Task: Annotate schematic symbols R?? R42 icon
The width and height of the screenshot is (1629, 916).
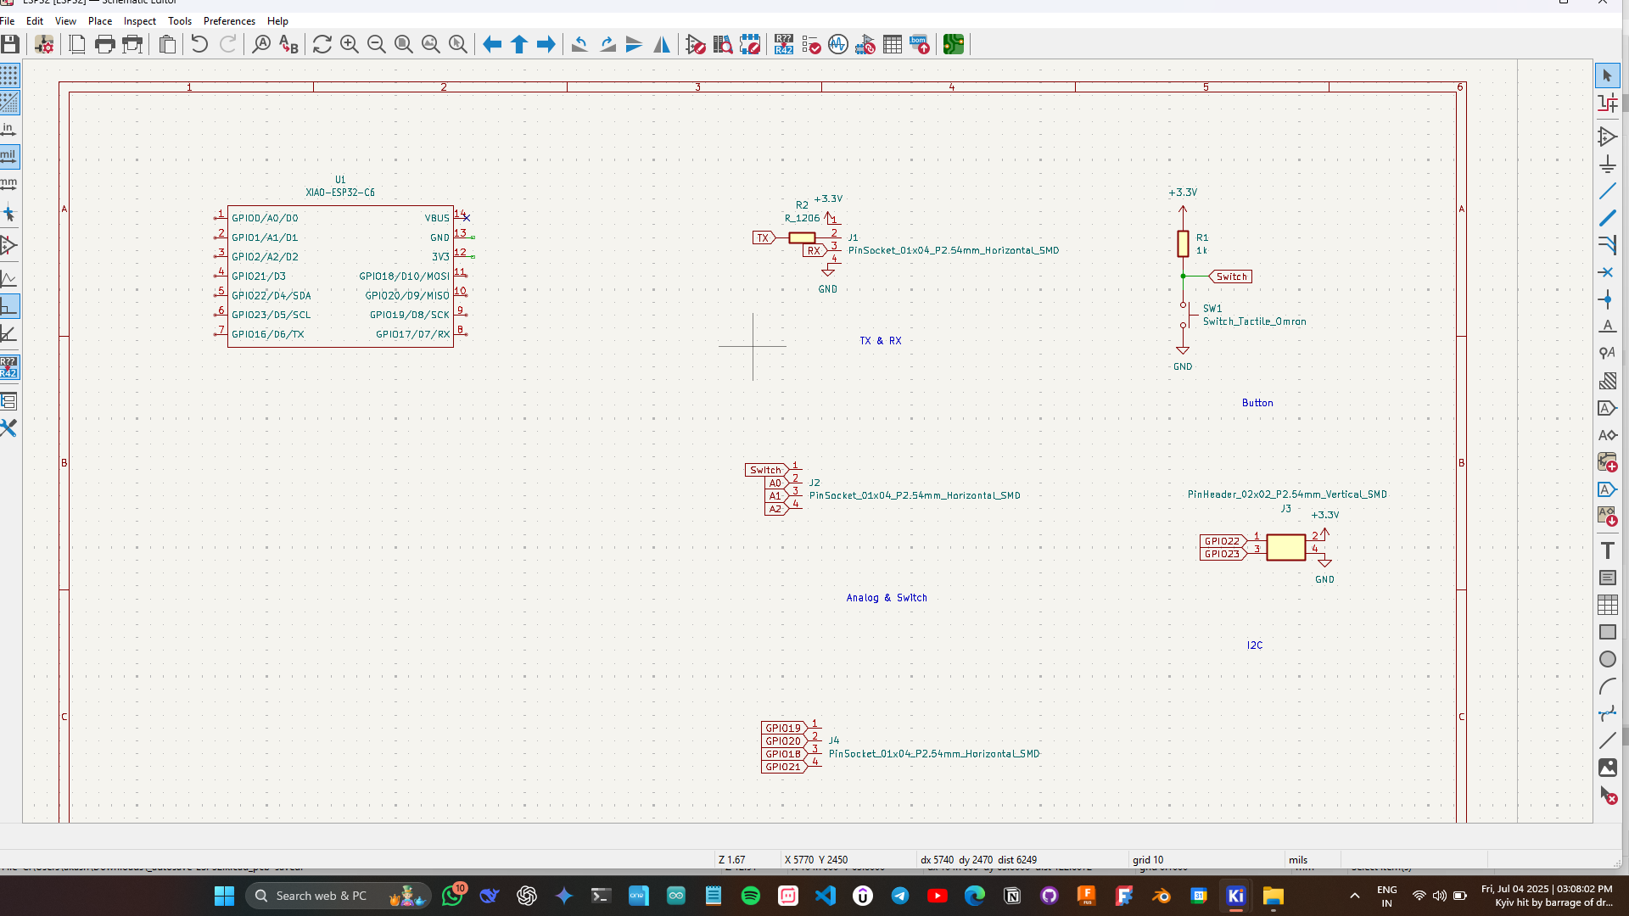Action: [x=784, y=44]
